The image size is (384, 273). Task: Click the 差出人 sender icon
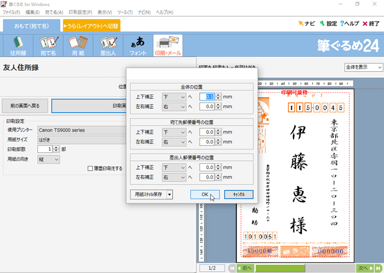[x=108, y=46]
